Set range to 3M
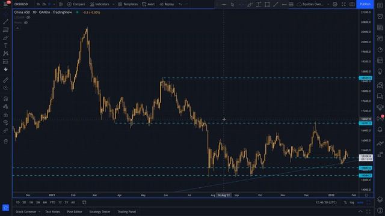This screenshot has width=385, height=216. coord(38,202)
